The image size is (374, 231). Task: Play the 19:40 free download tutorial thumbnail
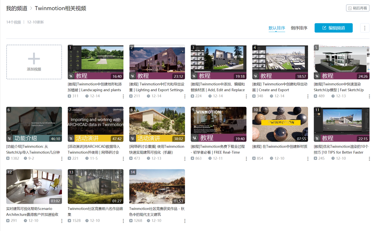pyautogui.click(x=219, y=124)
